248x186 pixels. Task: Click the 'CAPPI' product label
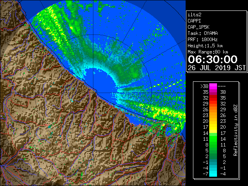coord(194,21)
